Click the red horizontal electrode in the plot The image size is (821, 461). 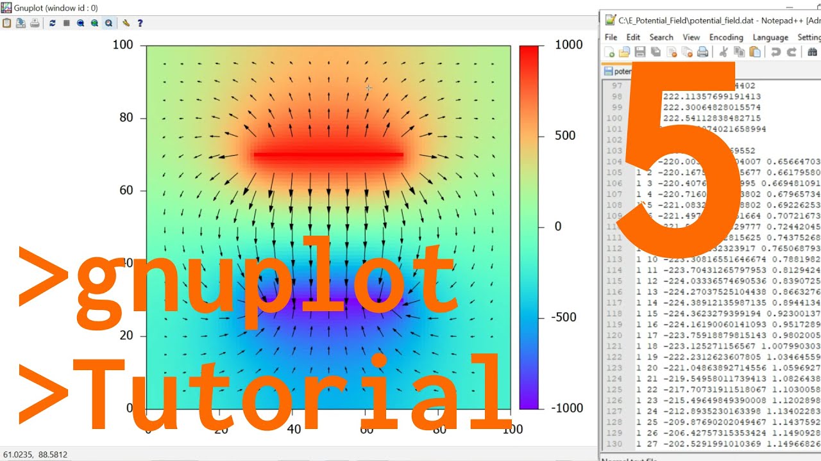[x=328, y=154]
